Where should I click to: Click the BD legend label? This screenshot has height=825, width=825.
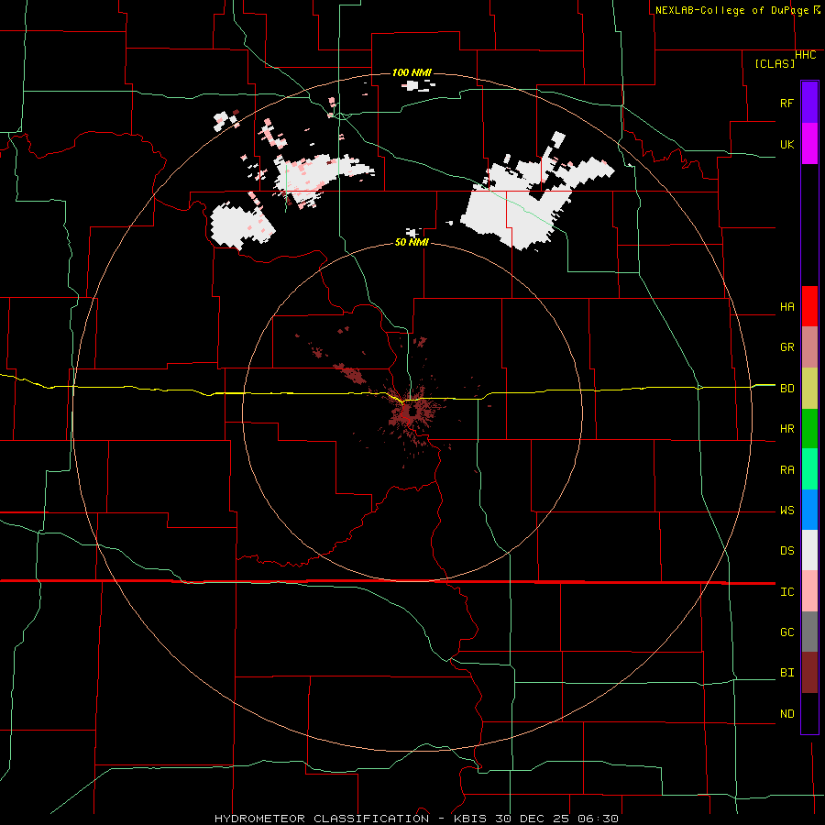point(786,389)
